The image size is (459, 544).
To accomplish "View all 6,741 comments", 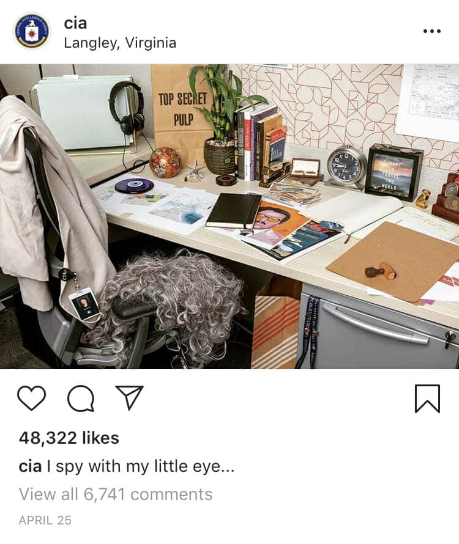I will pos(115,494).
